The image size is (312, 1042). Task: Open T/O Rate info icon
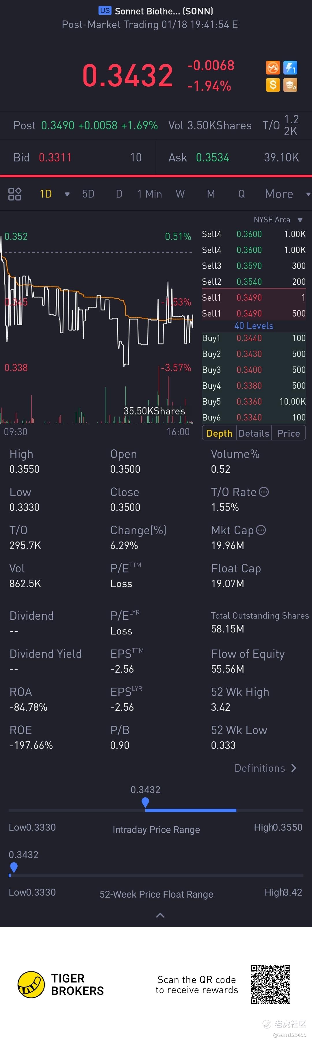click(x=264, y=492)
